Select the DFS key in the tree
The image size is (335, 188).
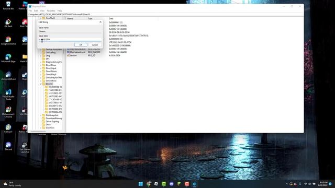48,59
